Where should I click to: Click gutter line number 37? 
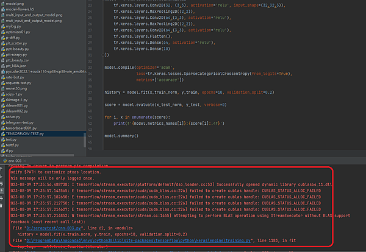click(90, 93)
